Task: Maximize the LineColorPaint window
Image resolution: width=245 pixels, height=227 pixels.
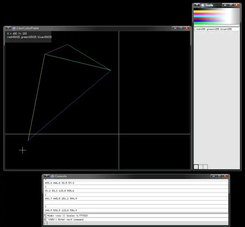Action: click(181, 28)
